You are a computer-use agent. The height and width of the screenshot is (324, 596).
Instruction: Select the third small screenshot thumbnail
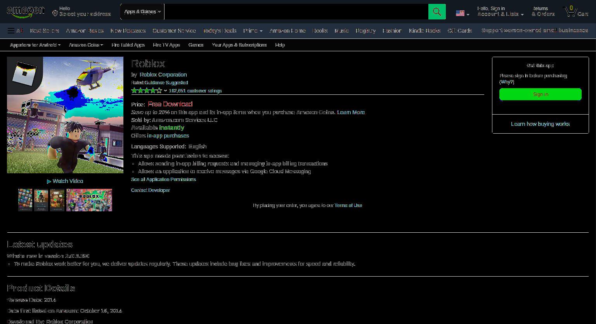(x=57, y=200)
